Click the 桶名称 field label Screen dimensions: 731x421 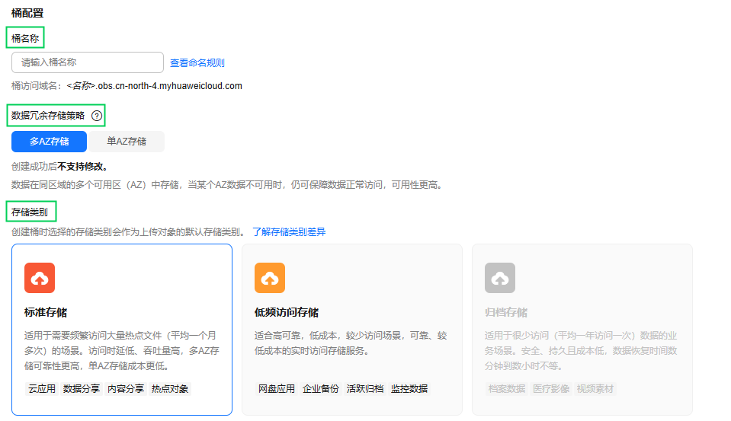25,38
